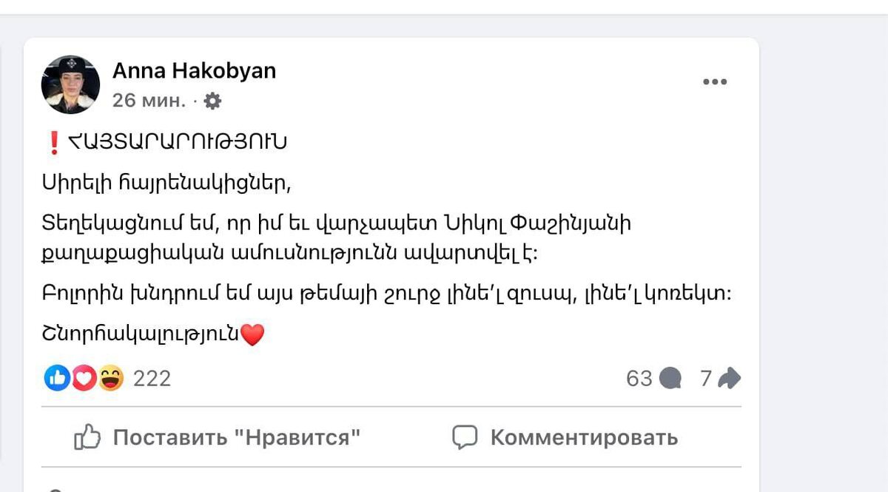Open Anna Hakobyan's profile link
The width and height of the screenshot is (888, 492).
point(194,70)
